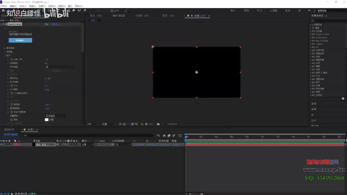Toggle mask and shape path visibility icon
347x195 pixels.
[x=128, y=124]
